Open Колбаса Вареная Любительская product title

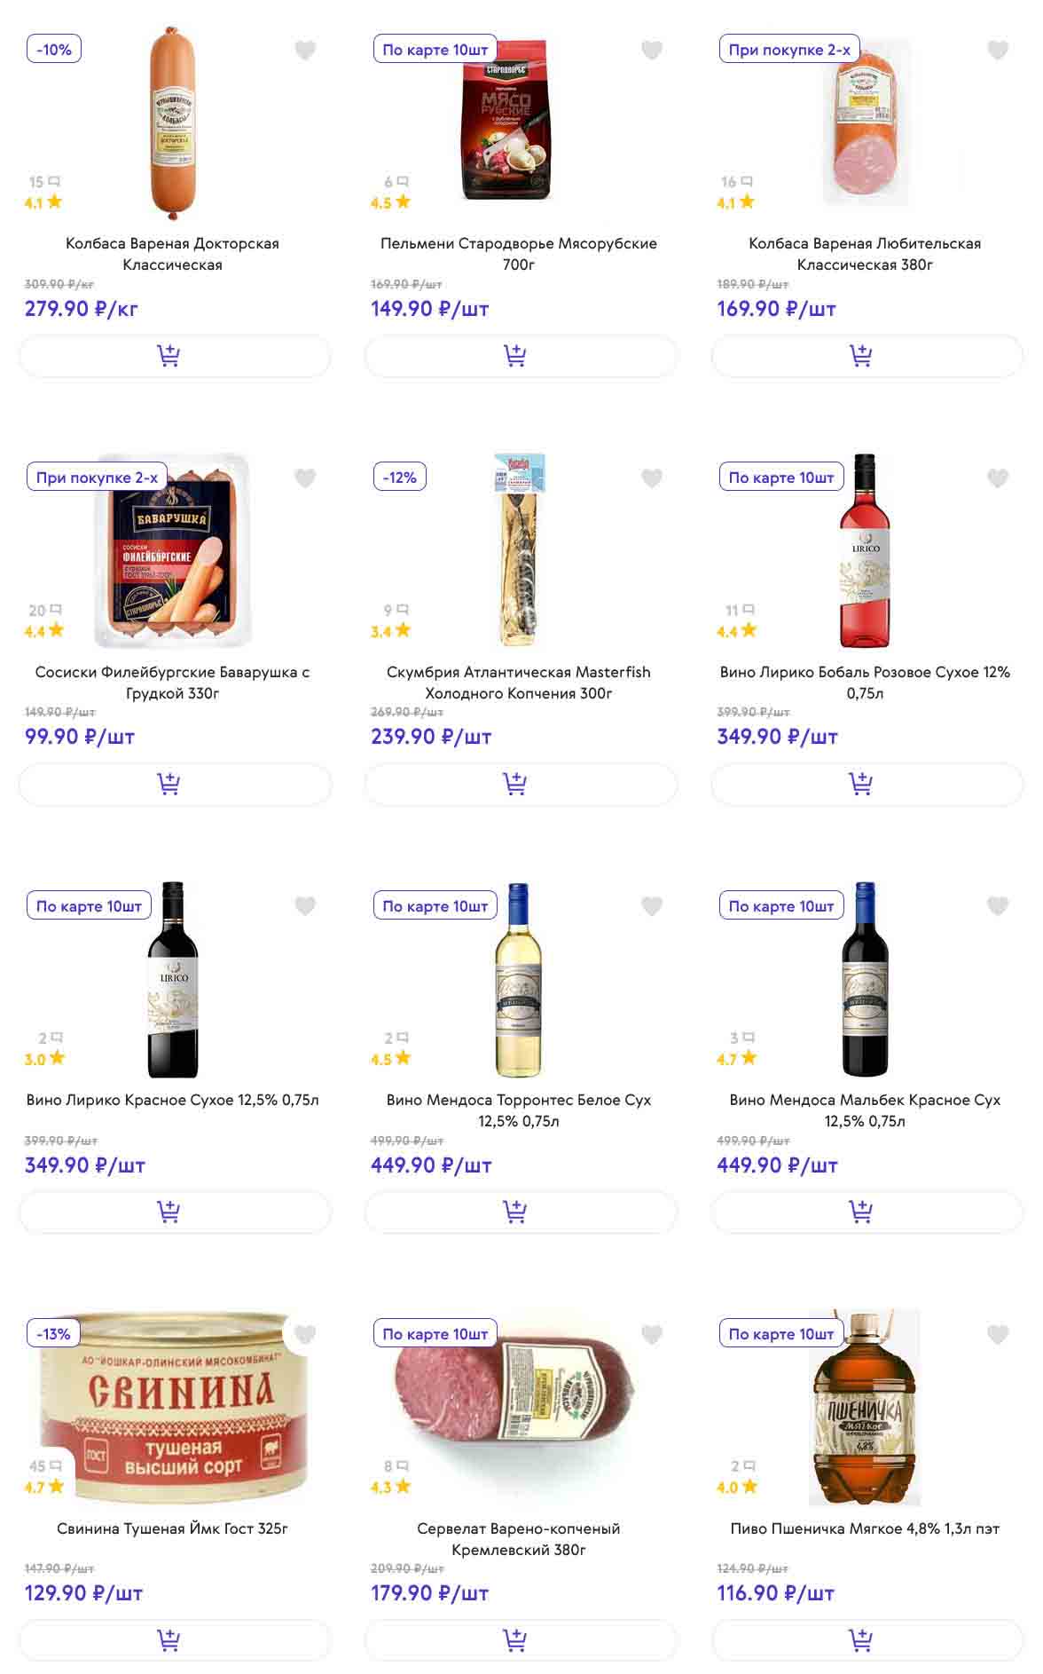[x=865, y=254]
